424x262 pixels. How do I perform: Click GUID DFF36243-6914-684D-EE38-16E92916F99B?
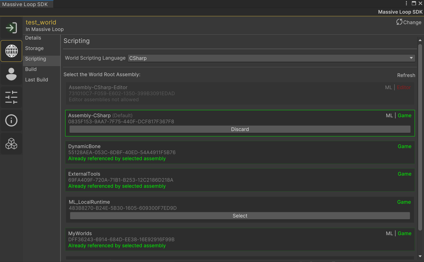pos(121,239)
